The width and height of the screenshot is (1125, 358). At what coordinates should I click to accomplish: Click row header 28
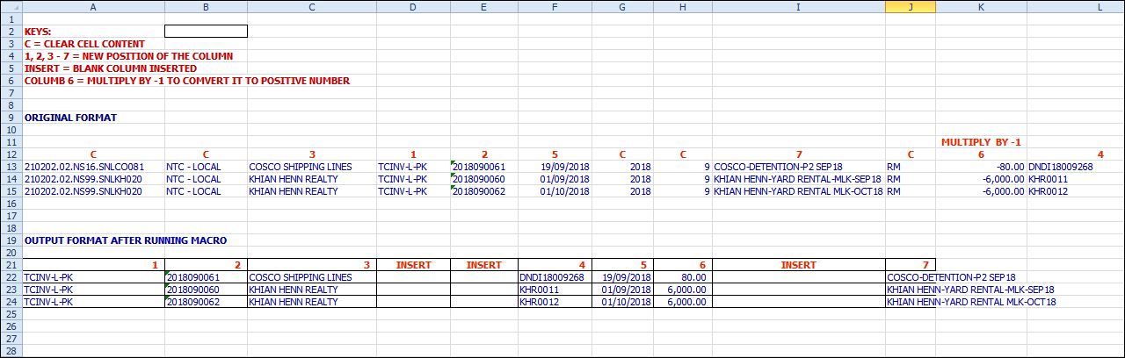11,351
